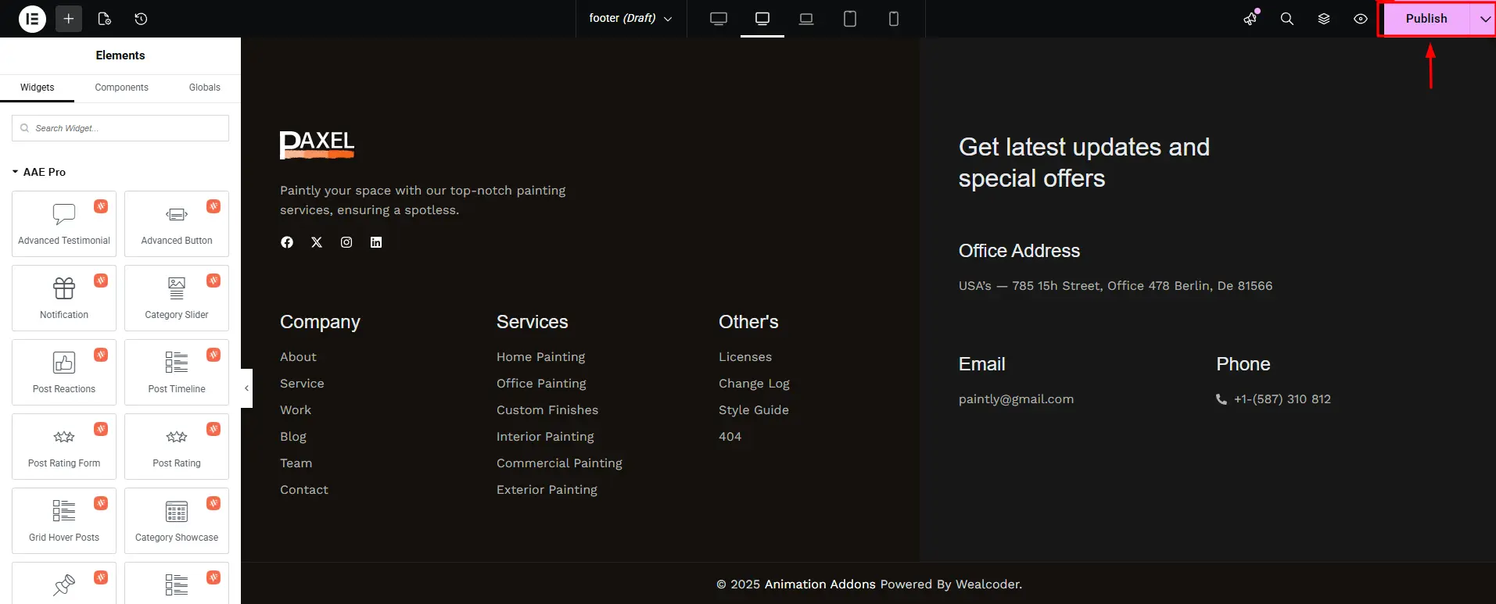
Task: Click the Facebook social icon
Action: 287,242
